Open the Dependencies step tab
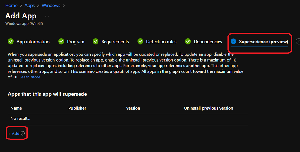 click(208, 42)
